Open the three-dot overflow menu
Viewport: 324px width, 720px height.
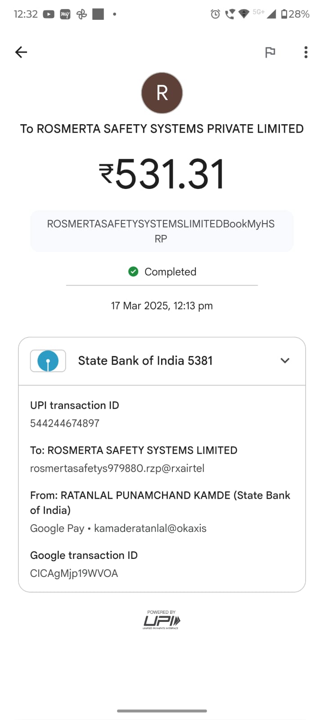click(x=306, y=52)
